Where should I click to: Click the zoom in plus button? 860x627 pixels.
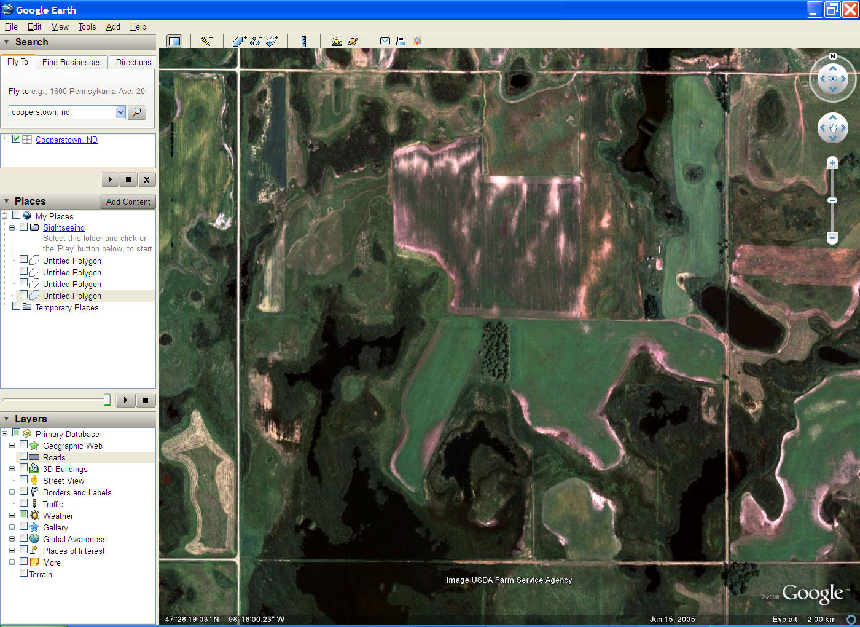coord(832,163)
